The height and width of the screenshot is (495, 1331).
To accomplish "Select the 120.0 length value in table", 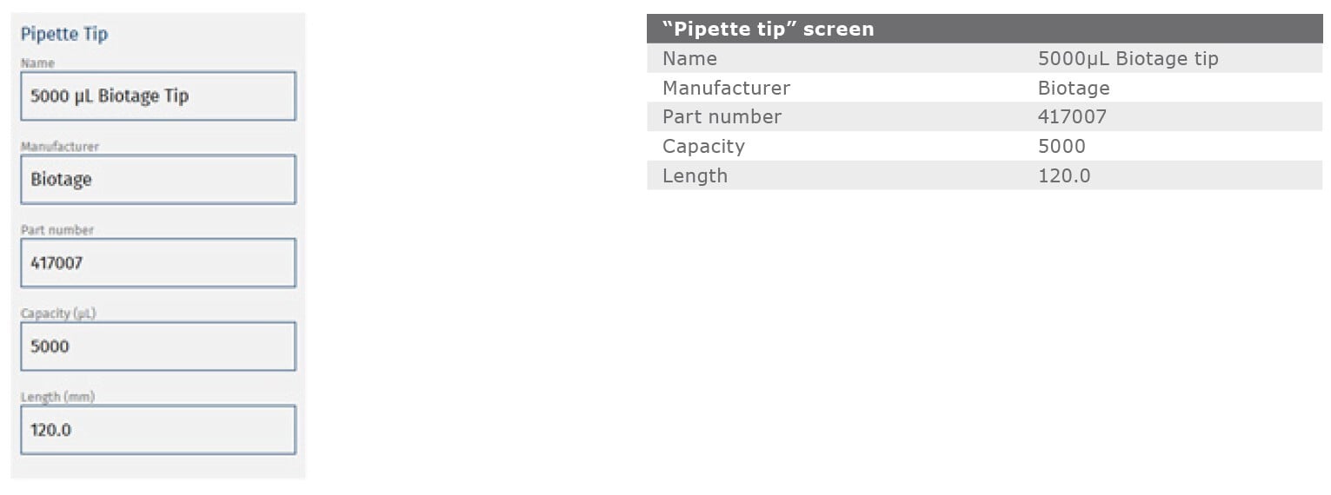I will [x=1064, y=175].
